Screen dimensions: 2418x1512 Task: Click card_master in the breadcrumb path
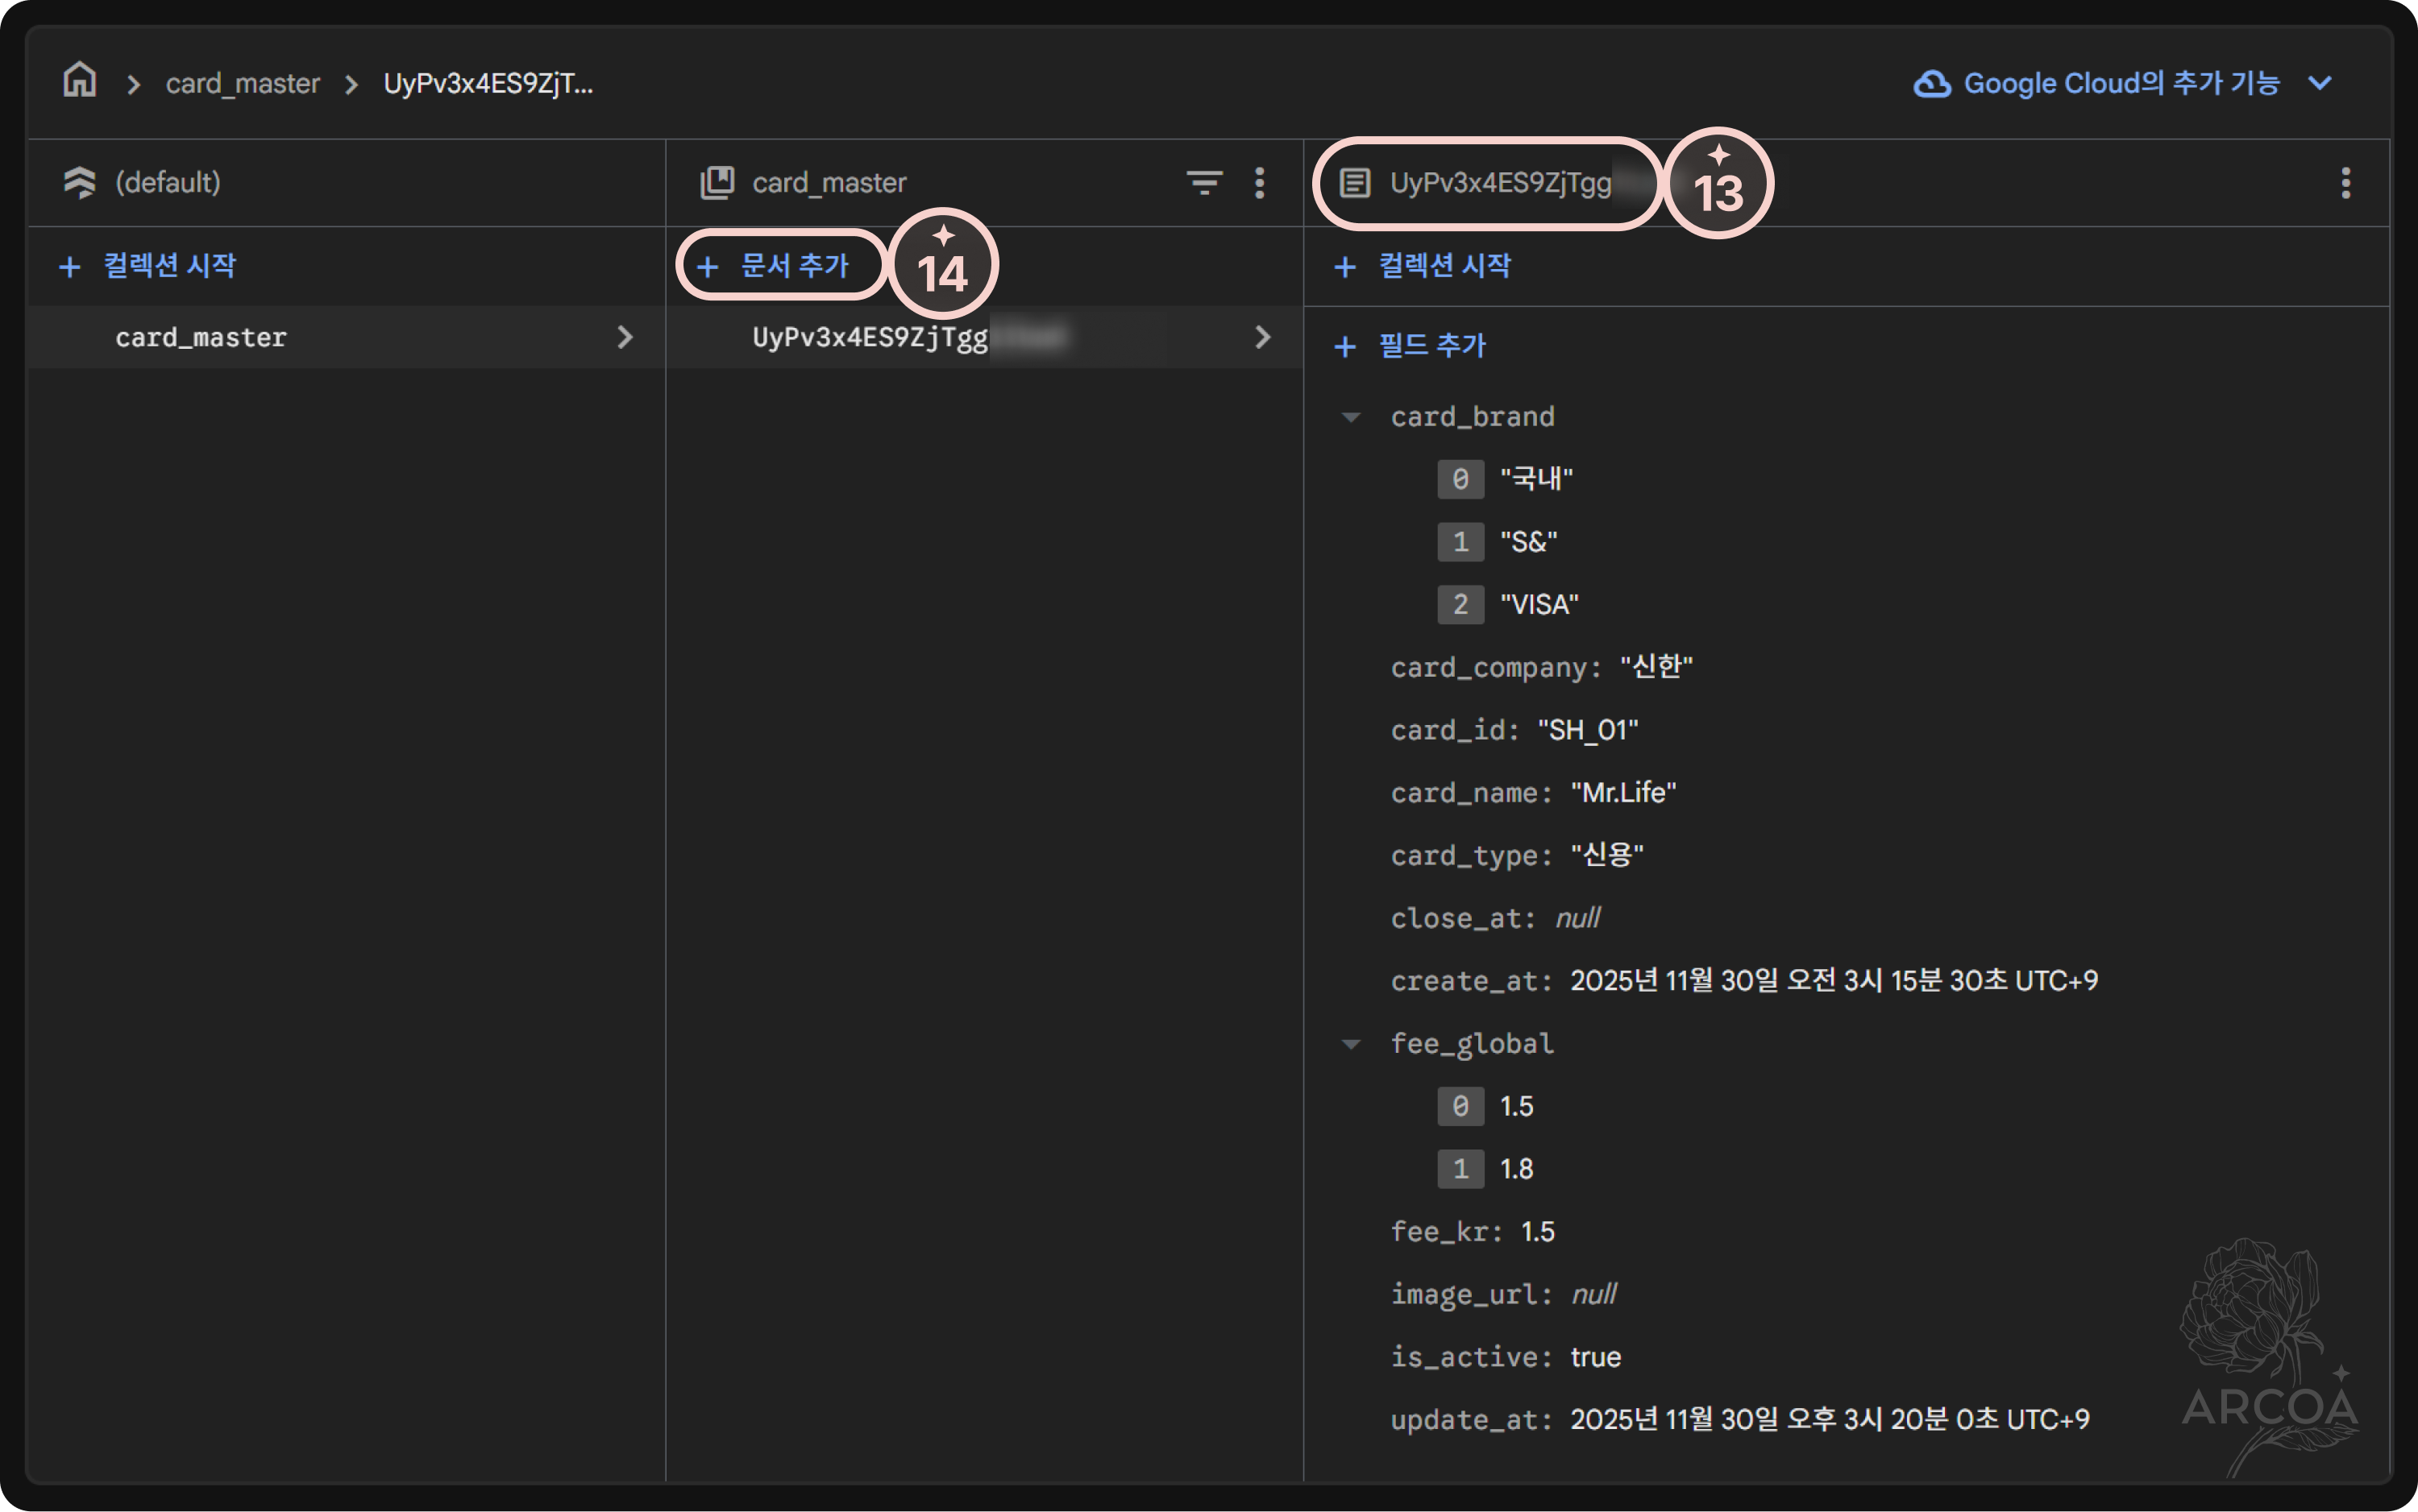242,84
